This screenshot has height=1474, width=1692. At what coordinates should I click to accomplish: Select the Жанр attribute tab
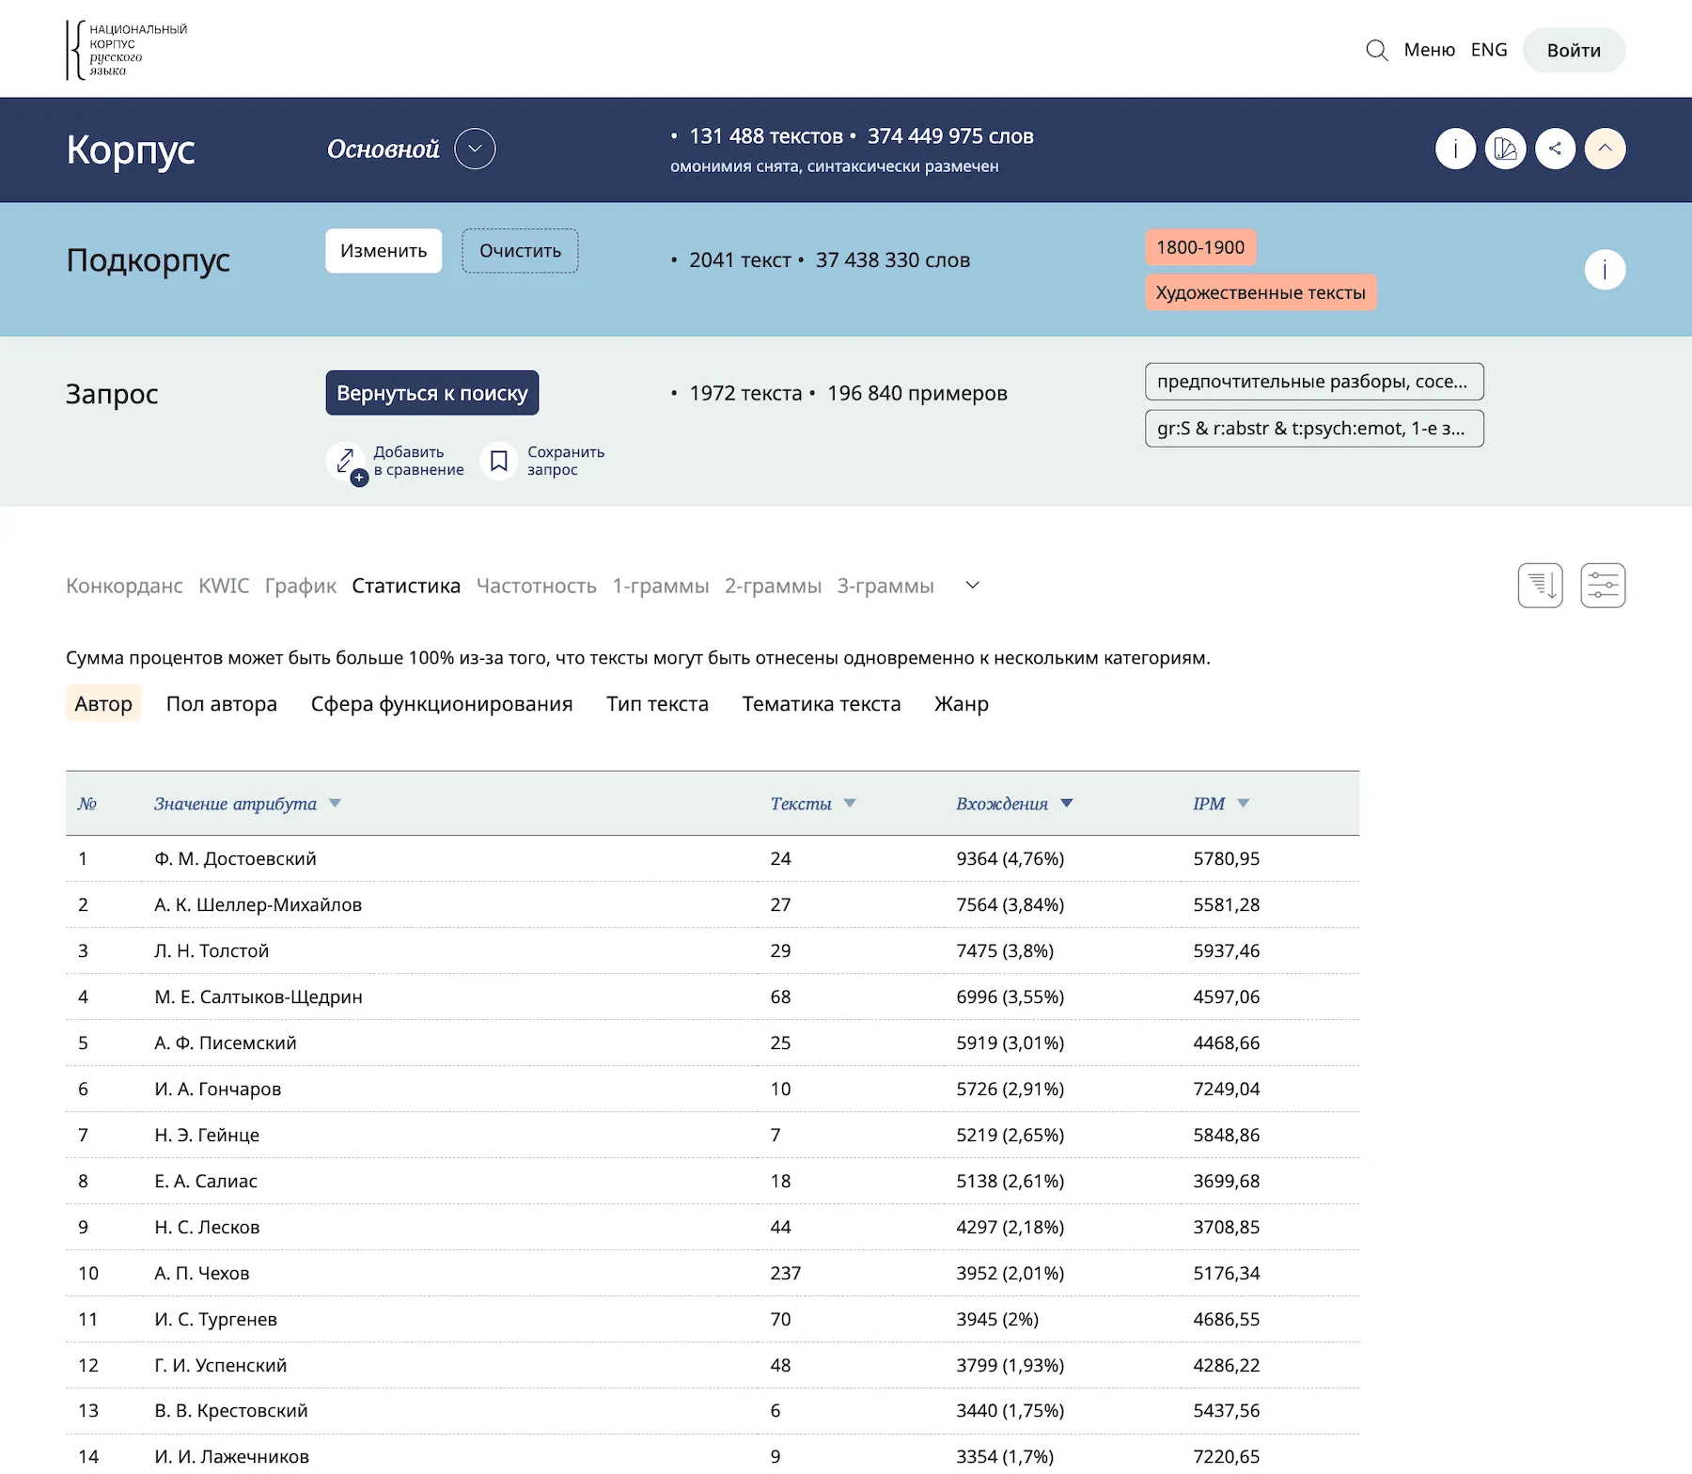coord(962,704)
